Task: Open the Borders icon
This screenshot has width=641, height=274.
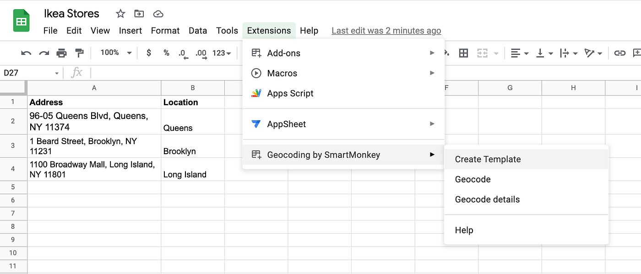Action: point(463,53)
